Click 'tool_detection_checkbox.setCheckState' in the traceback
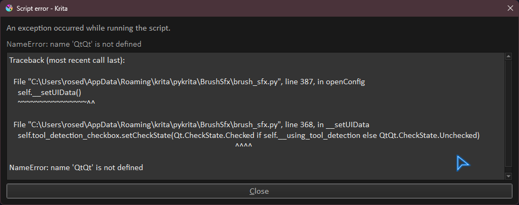This screenshot has height=205, width=519. coord(99,135)
